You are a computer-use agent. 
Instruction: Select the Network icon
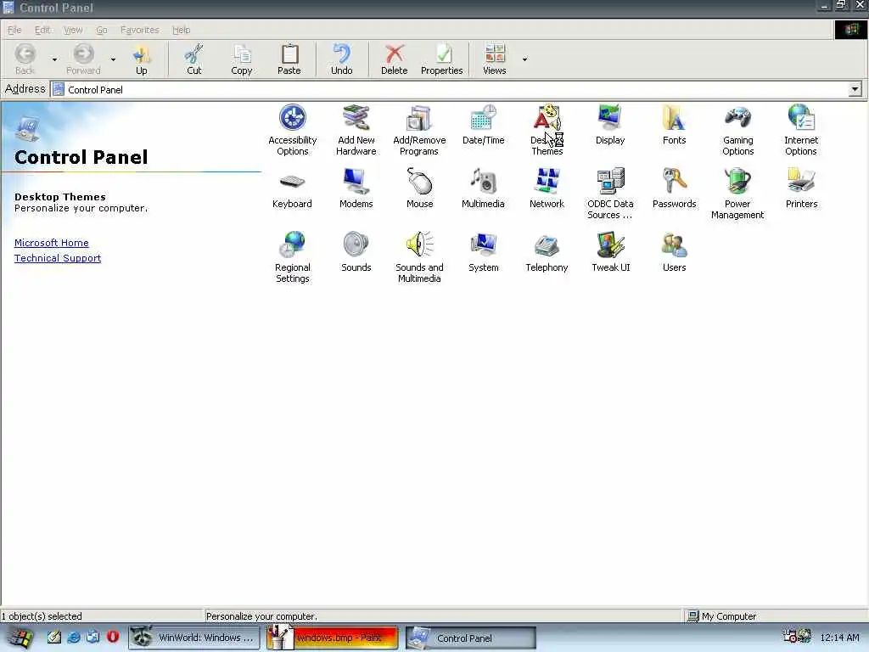click(547, 188)
